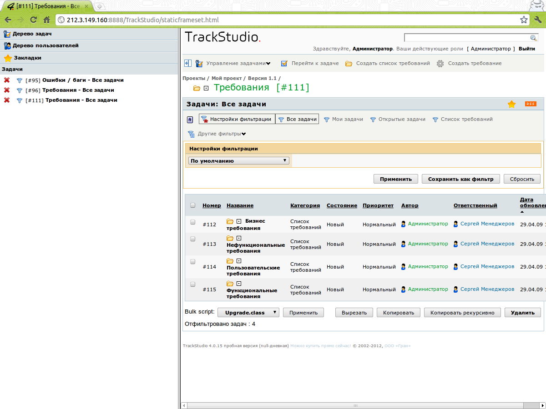Select the Мои задачи filter
The image size is (546, 409).
(x=343, y=119)
